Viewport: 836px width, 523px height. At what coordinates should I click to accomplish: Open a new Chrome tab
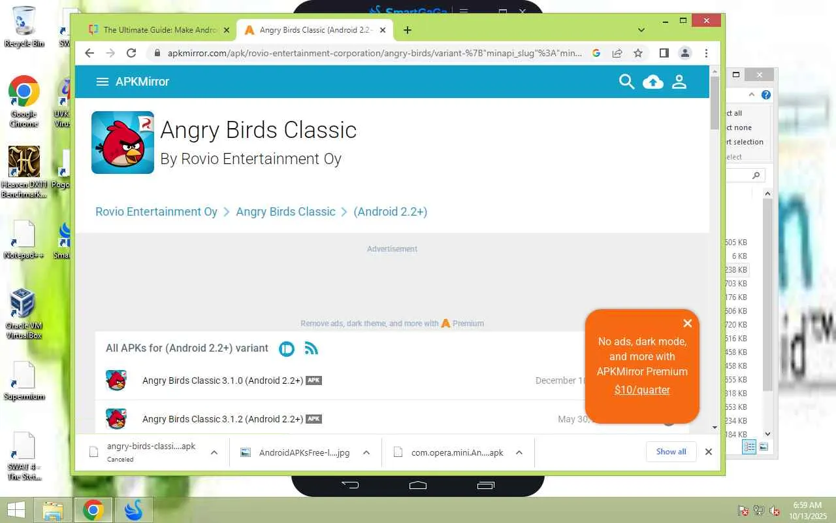(x=408, y=30)
